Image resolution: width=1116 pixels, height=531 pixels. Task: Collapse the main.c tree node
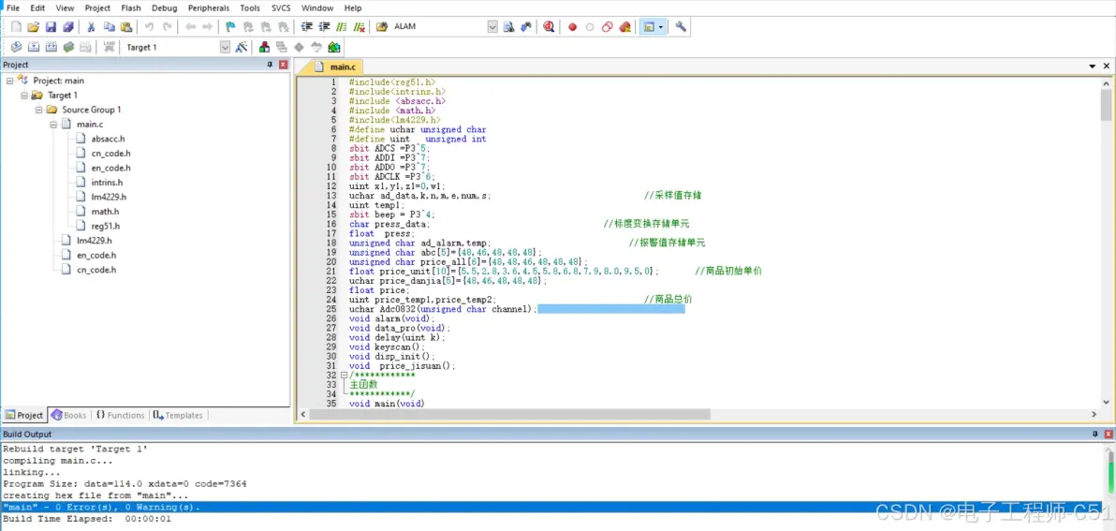tap(53, 124)
